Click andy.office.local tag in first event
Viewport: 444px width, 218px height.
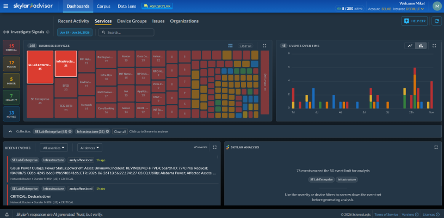[81, 160]
